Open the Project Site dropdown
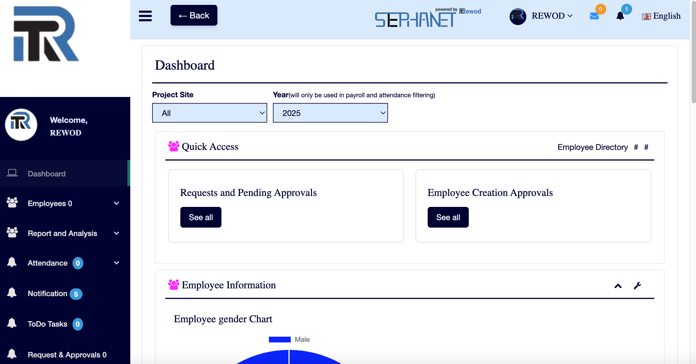Image resolution: width=696 pixels, height=364 pixels. click(x=209, y=113)
